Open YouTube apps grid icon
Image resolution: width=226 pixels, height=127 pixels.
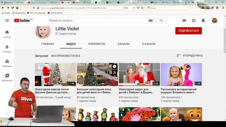(194, 20)
